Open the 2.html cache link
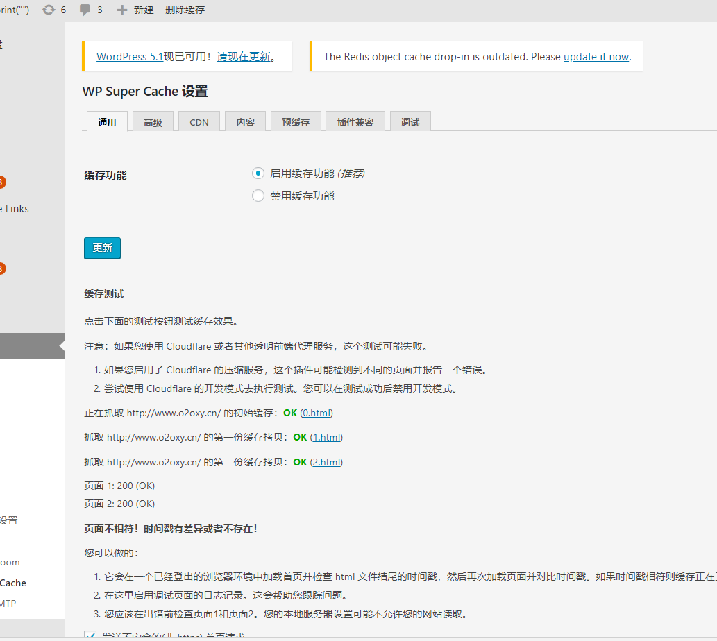 (326, 462)
